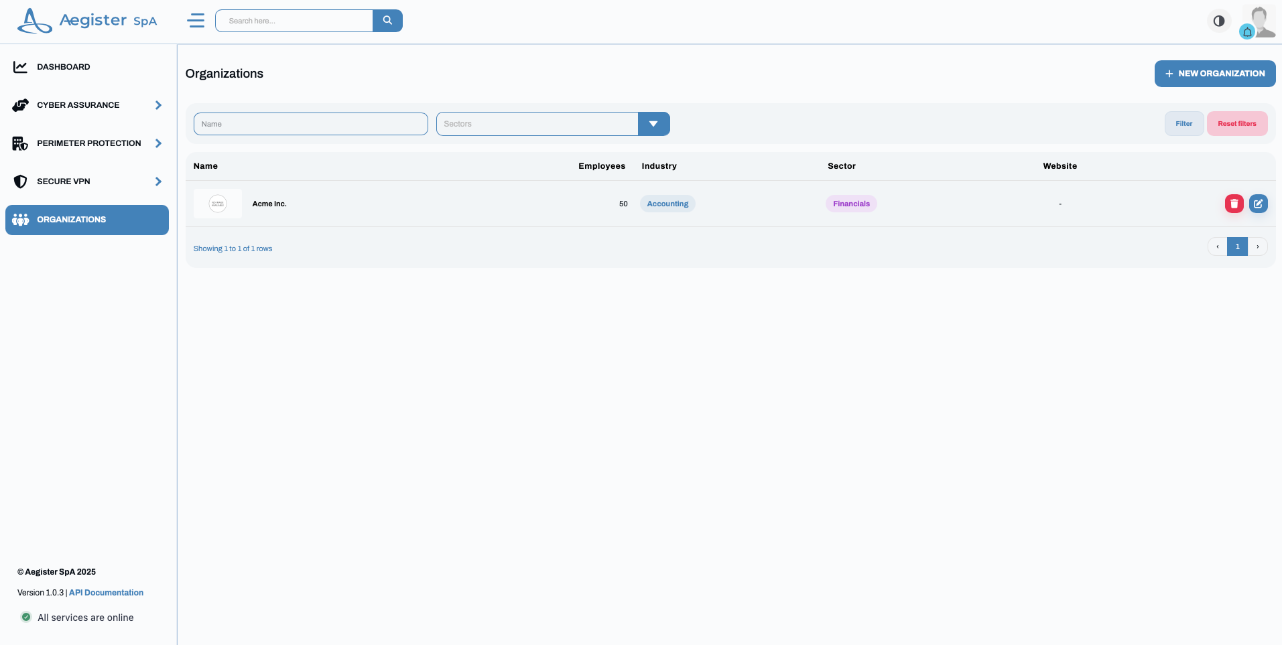
Task: Click the Accounting industry badge
Action: (667, 204)
